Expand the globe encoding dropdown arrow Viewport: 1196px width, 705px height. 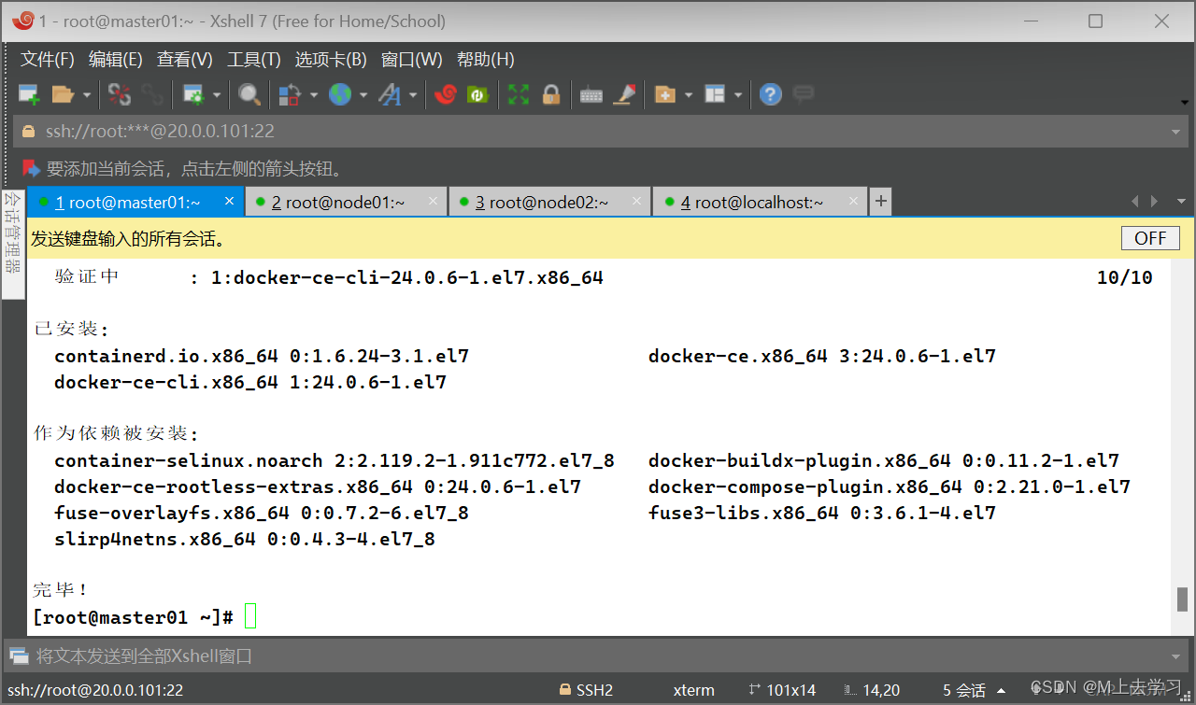pos(363,94)
